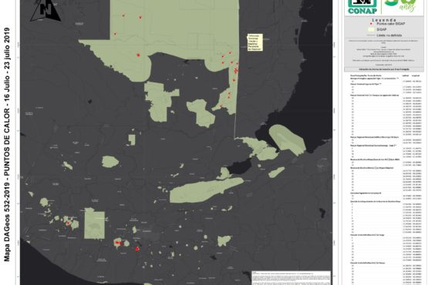
Task: Click the Puntos calor SIGAP legend label
Action: point(391,24)
